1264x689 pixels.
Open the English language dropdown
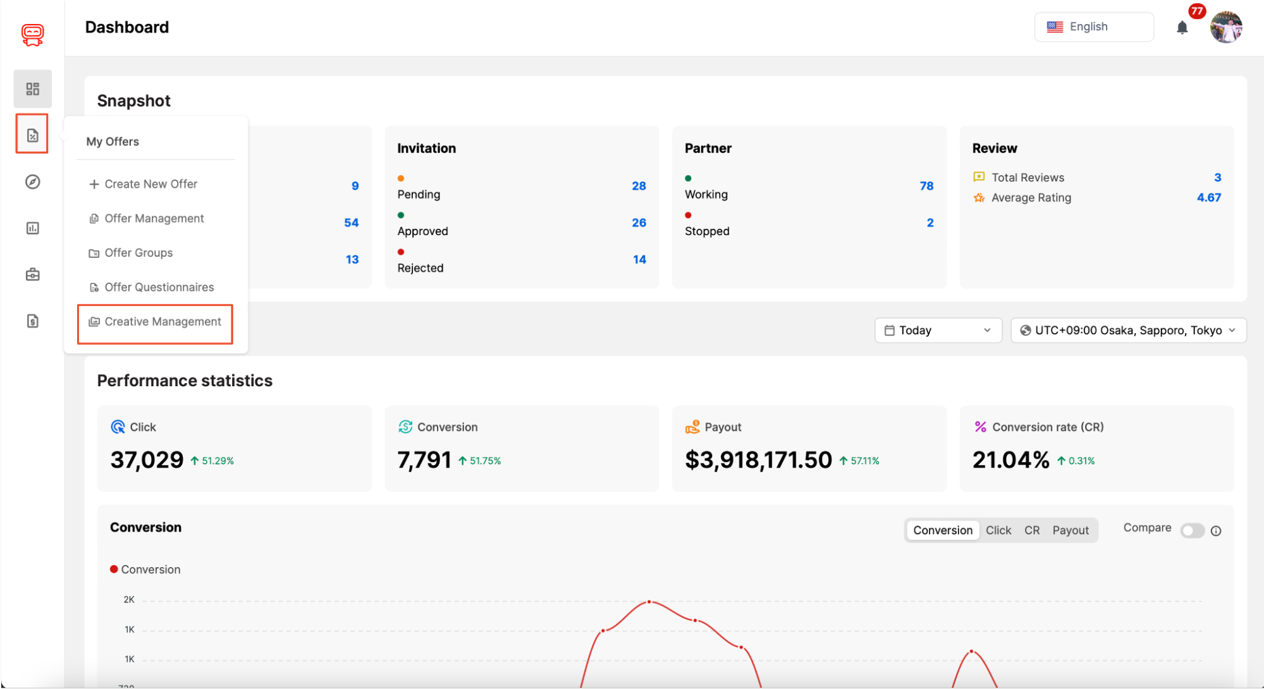click(x=1094, y=27)
